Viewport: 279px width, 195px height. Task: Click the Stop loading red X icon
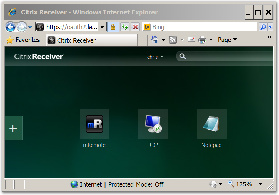click(x=135, y=27)
